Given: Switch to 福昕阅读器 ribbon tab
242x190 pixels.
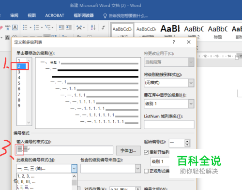Looking at the screenshot, I should (84, 15).
